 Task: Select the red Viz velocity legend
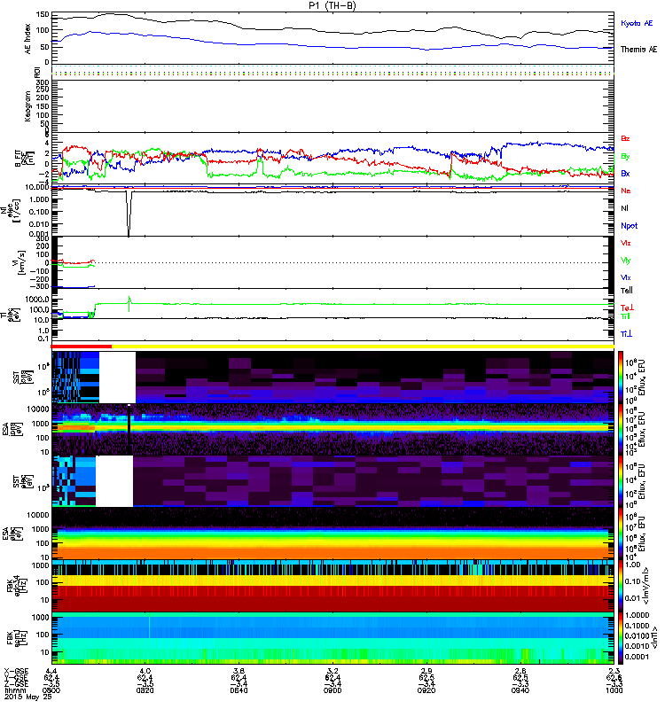pos(626,243)
